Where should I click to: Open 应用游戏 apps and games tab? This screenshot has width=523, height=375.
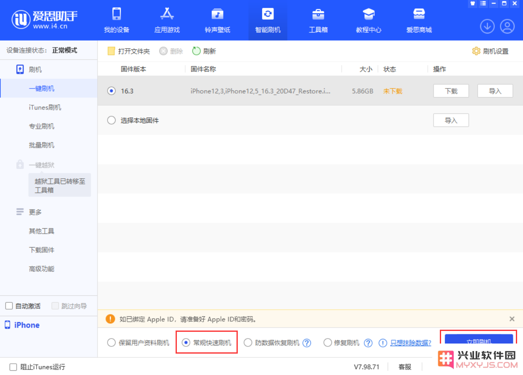(x=167, y=20)
